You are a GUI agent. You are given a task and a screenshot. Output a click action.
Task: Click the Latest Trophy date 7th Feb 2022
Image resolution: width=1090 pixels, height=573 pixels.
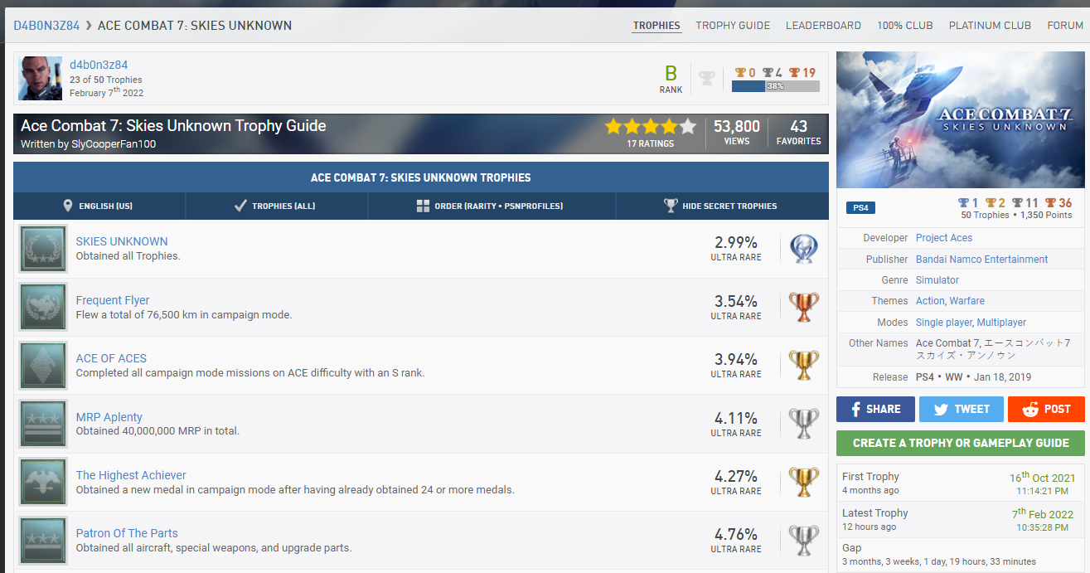pos(1043,514)
